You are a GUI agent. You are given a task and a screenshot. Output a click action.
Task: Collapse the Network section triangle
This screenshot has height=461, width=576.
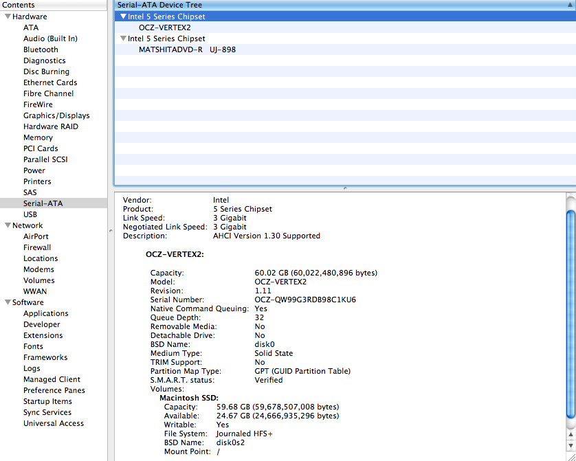[x=8, y=225]
